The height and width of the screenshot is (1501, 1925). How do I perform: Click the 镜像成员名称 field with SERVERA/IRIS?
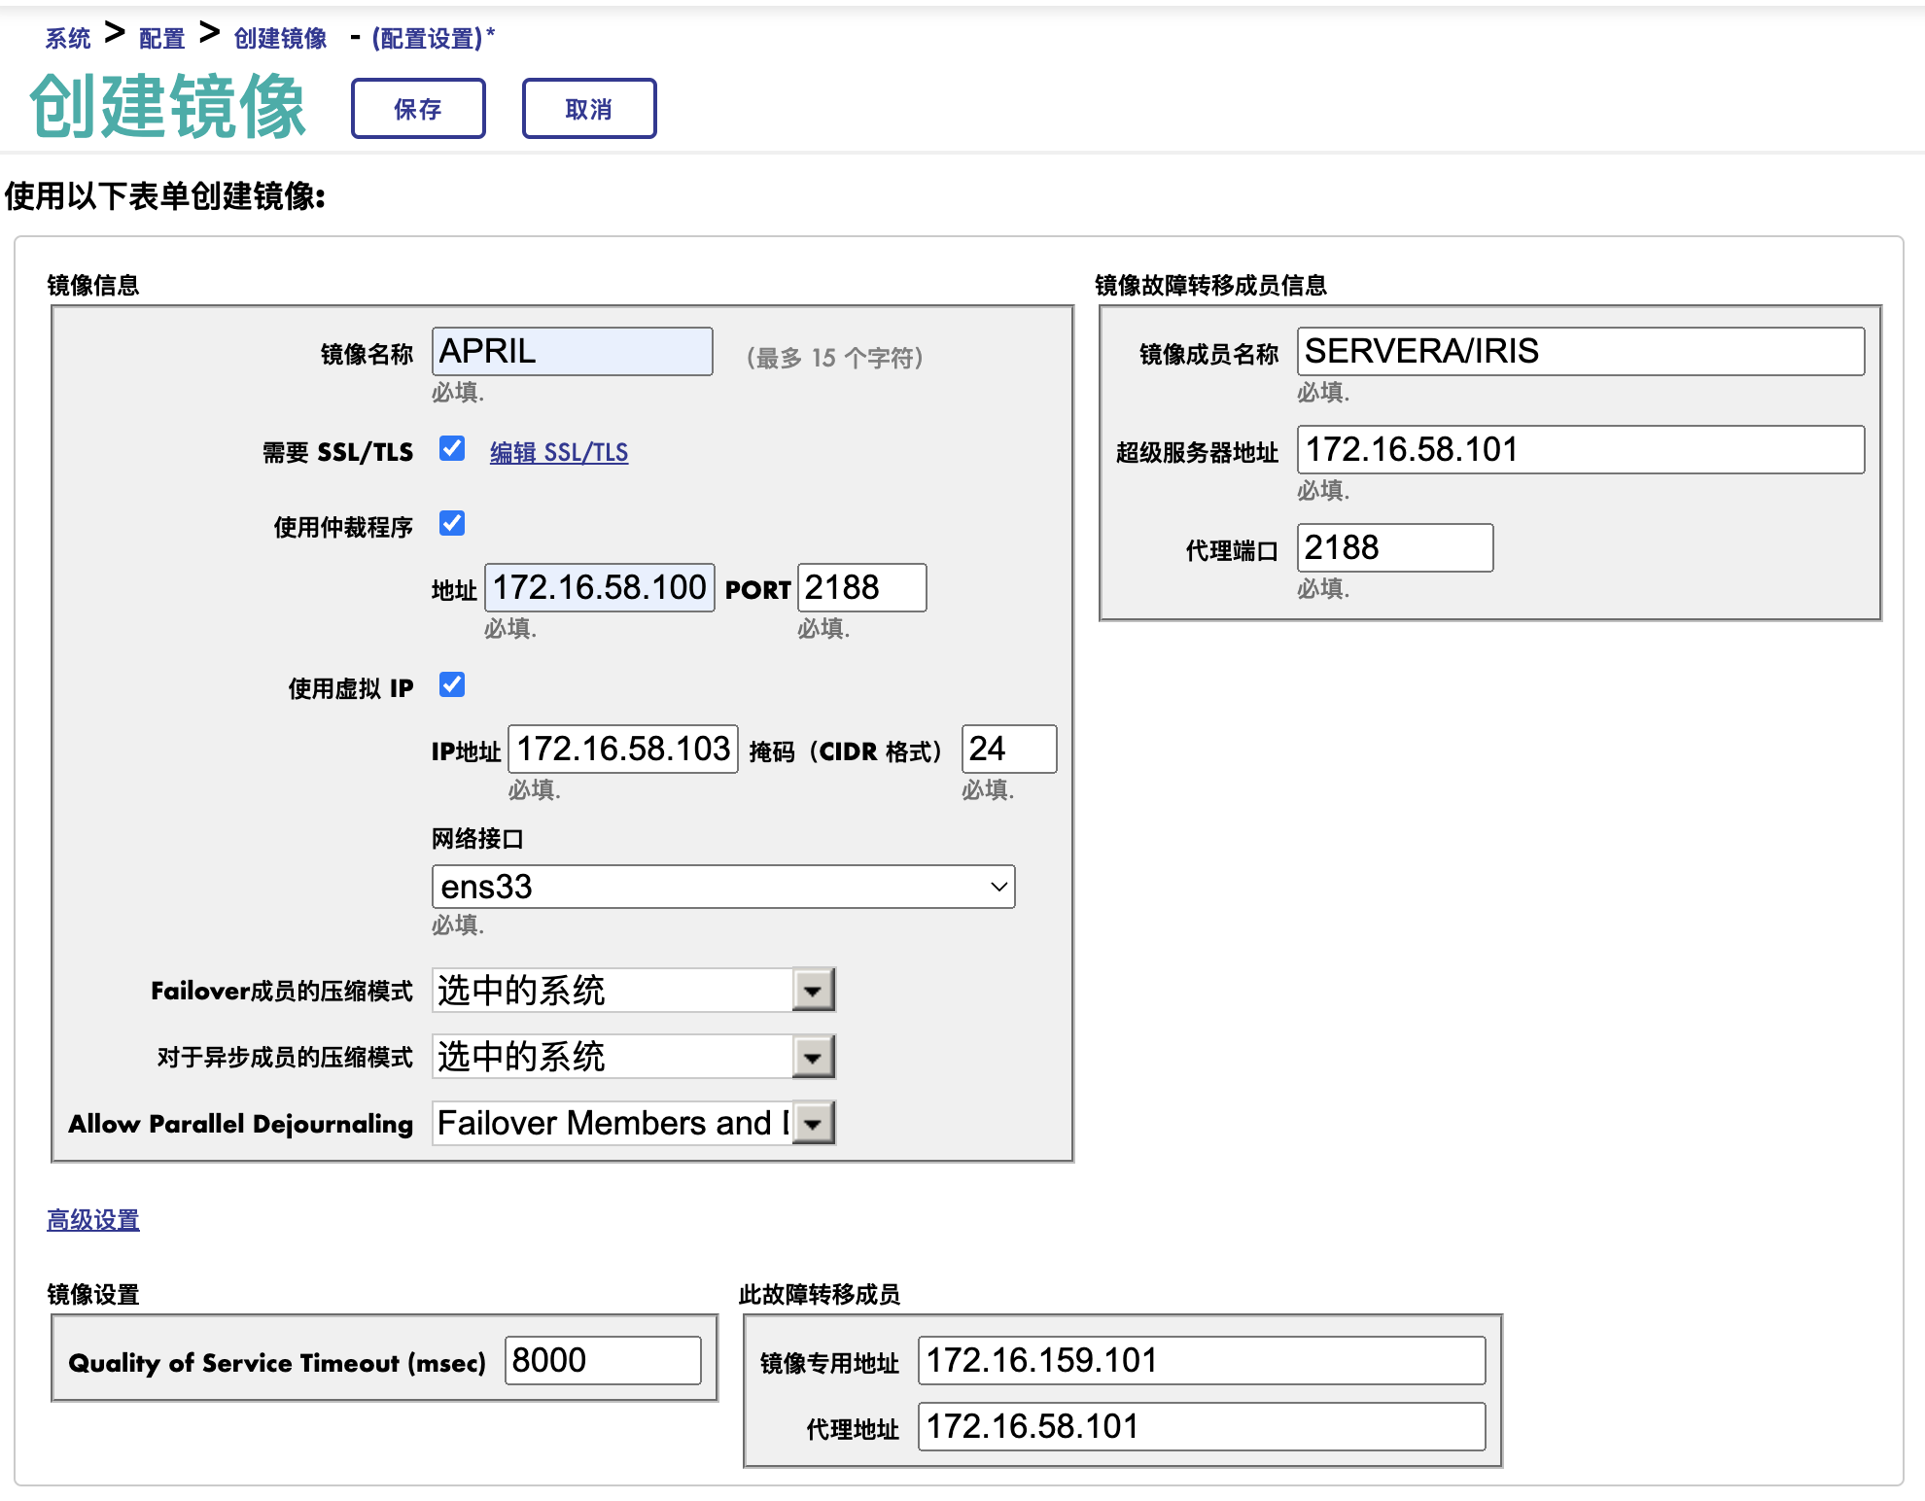click(x=1580, y=351)
